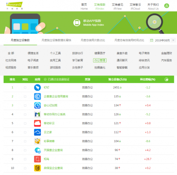Open the 天眼查企业查询 app link
The height and width of the screenshot is (175, 177).
53,150
